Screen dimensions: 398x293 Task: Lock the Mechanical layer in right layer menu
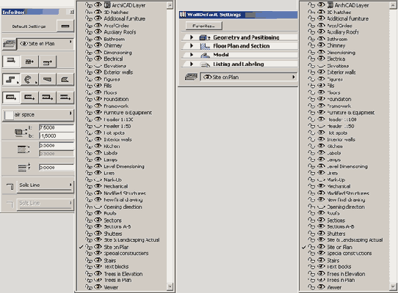pos(311,186)
